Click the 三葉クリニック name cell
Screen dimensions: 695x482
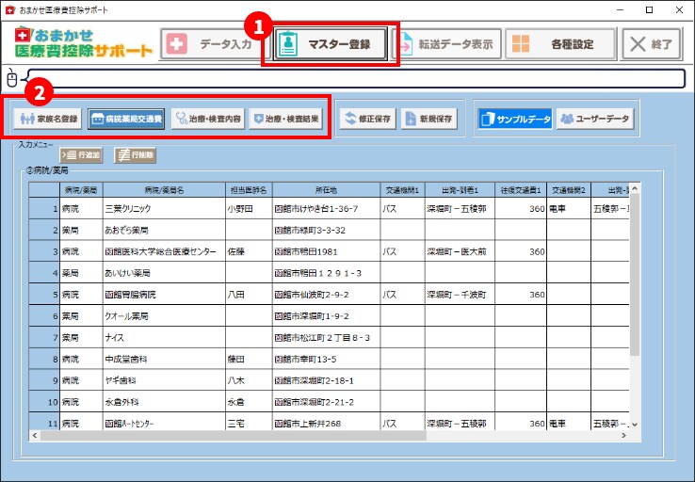(164, 209)
